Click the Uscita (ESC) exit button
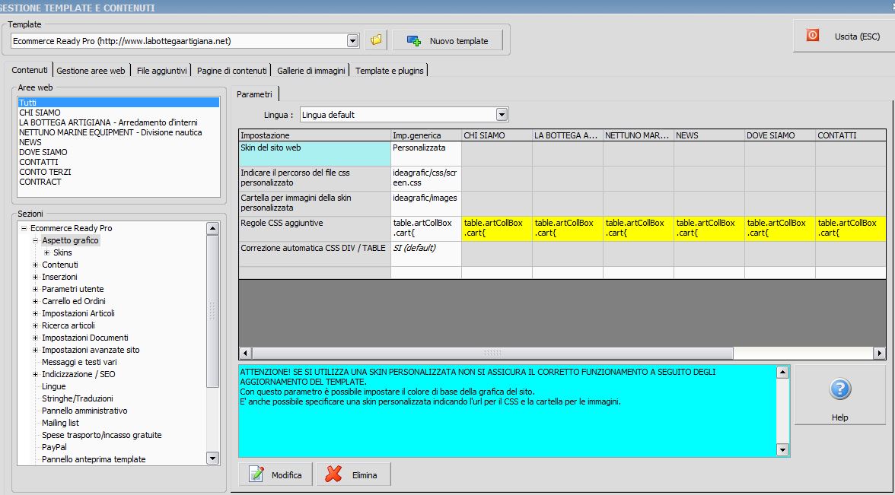This screenshot has height=495, width=895. click(845, 36)
